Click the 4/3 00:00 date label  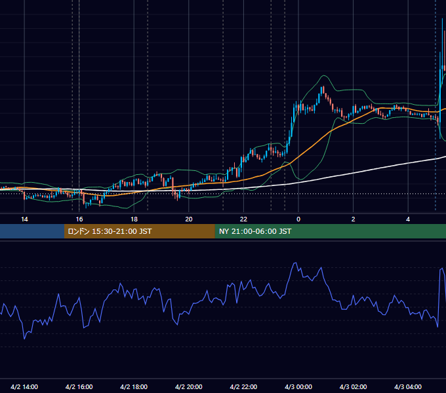(298, 386)
